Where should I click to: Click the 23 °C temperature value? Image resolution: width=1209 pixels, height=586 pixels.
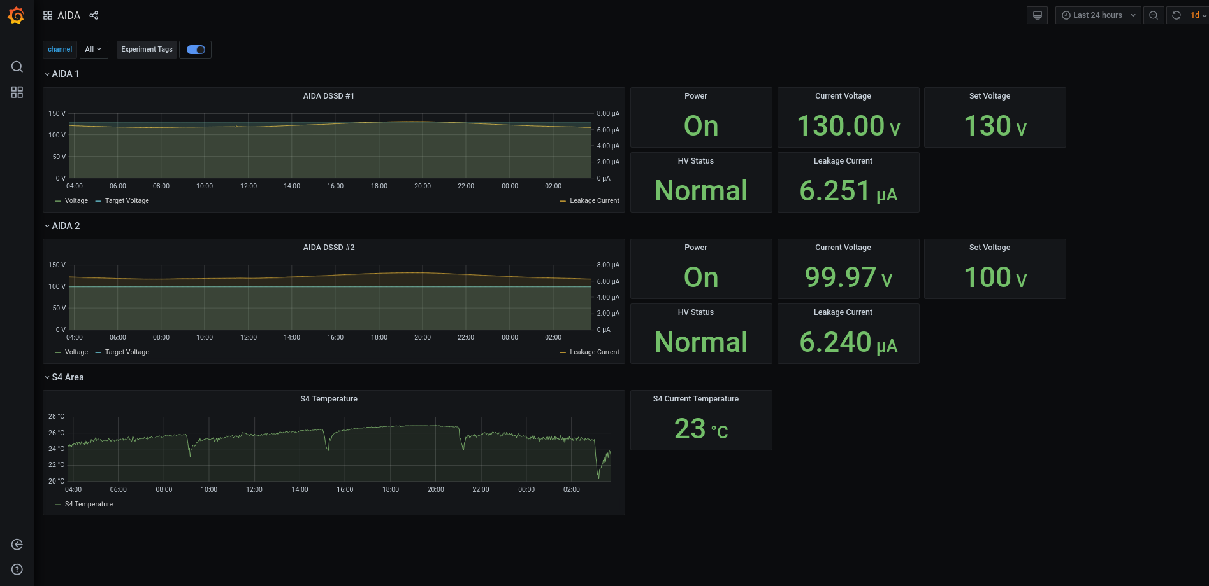[701, 429]
